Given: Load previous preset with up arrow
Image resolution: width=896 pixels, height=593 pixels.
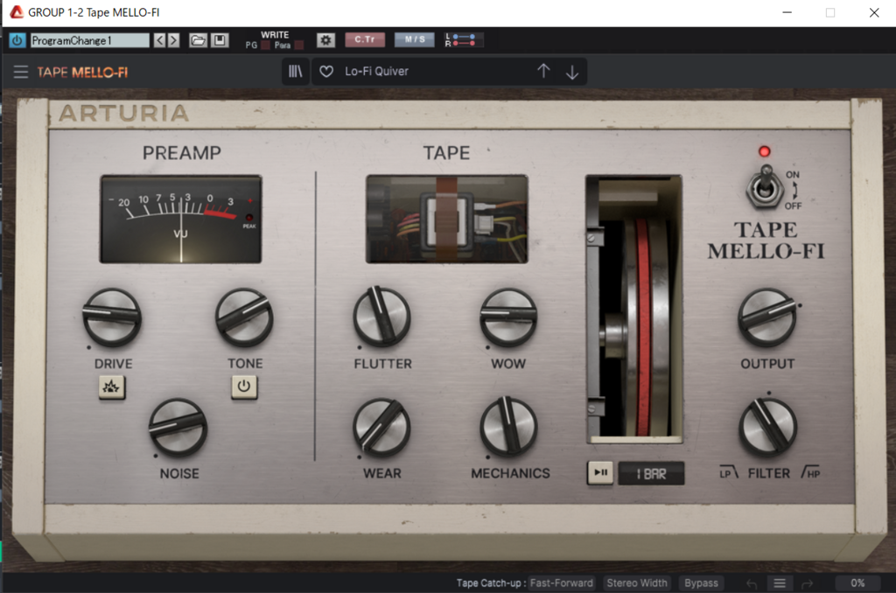Looking at the screenshot, I should (543, 71).
